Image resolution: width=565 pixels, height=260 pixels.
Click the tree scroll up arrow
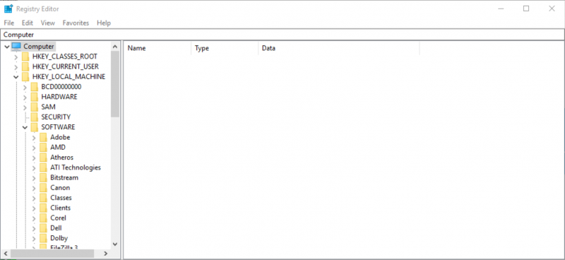(115, 47)
